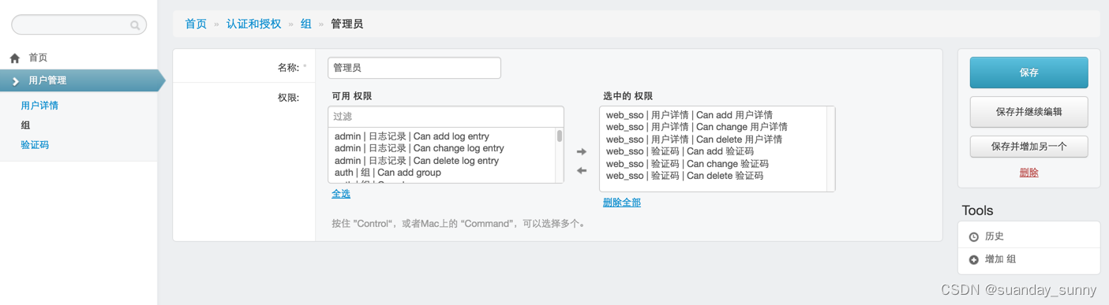Open 验证码 sidebar link

click(x=35, y=144)
